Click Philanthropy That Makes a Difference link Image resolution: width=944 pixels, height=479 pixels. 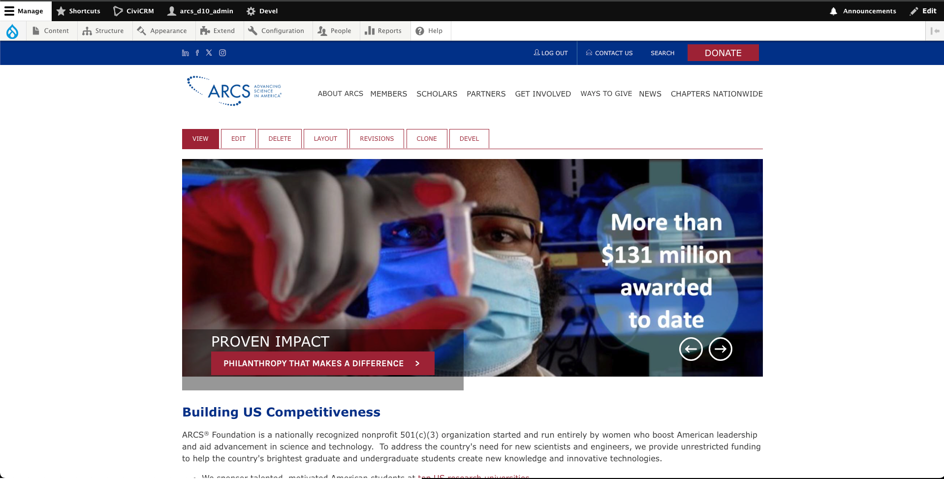[x=322, y=363]
